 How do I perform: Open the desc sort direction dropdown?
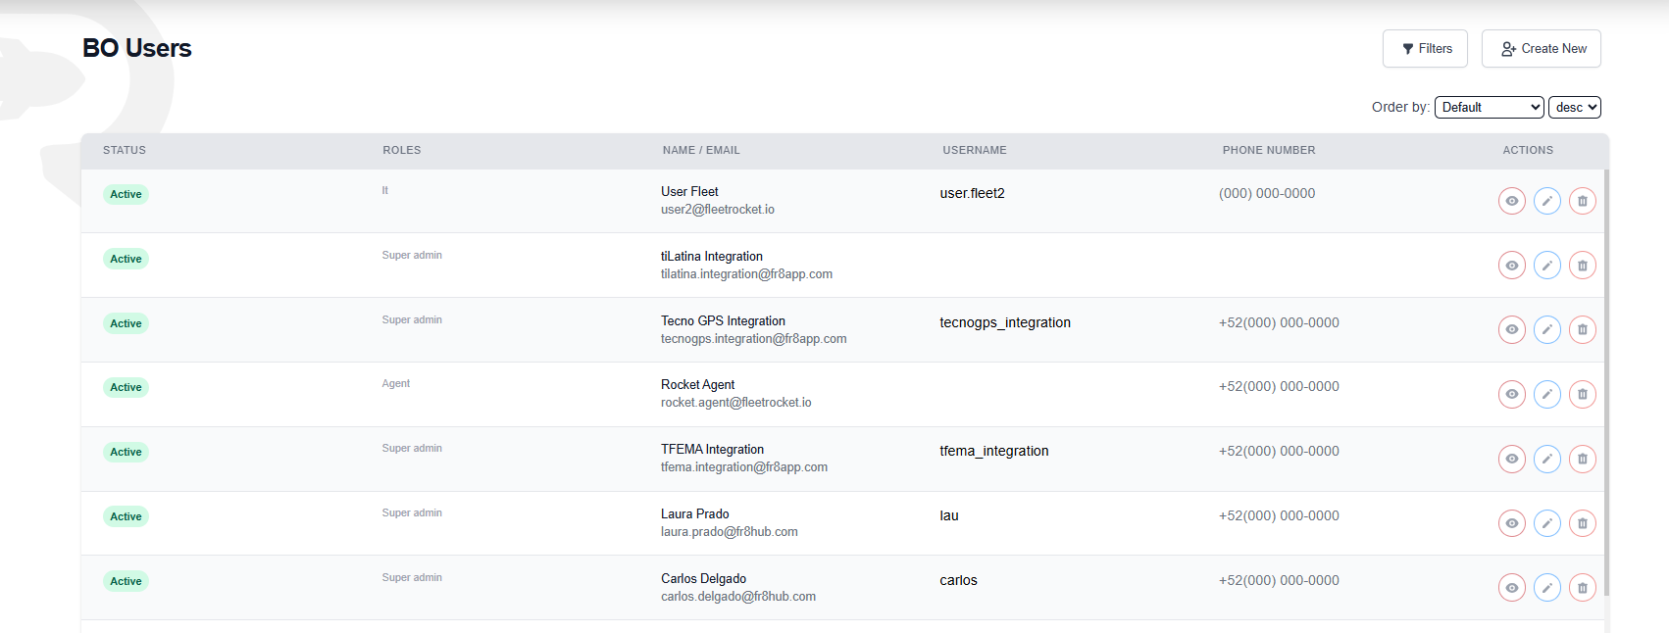coord(1575,107)
